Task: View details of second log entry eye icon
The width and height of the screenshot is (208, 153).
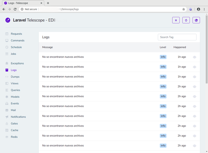Action: [x=194, y=67]
